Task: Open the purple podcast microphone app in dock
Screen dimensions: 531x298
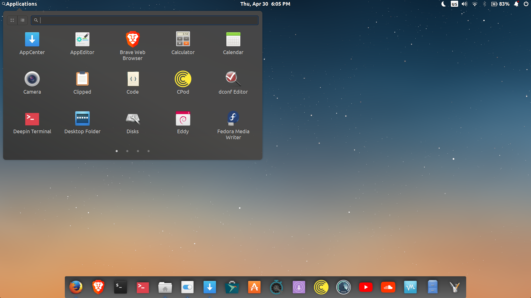Action: pyautogui.click(x=299, y=287)
